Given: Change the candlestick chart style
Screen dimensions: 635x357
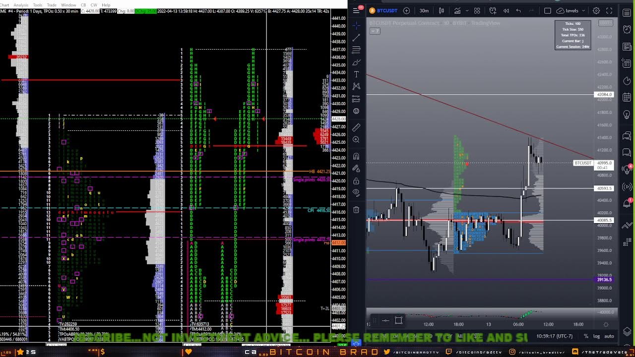Looking at the screenshot, I should tap(441, 10).
